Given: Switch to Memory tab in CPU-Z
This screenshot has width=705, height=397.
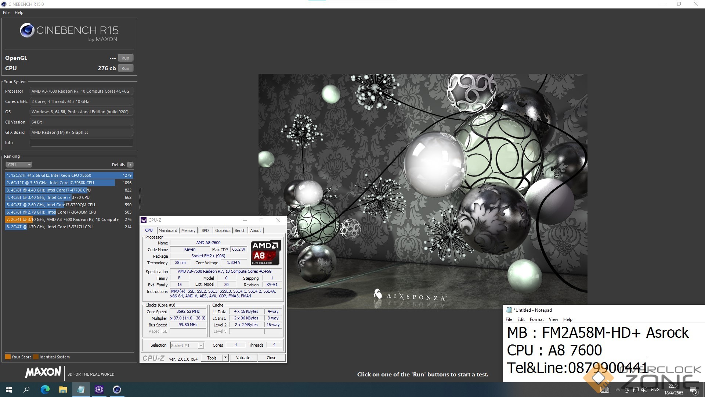Looking at the screenshot, I should coord(188,230).
